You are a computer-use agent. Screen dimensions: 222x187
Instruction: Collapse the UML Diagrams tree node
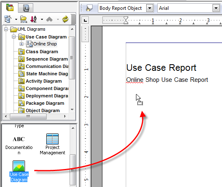click(x=6, y=29)
